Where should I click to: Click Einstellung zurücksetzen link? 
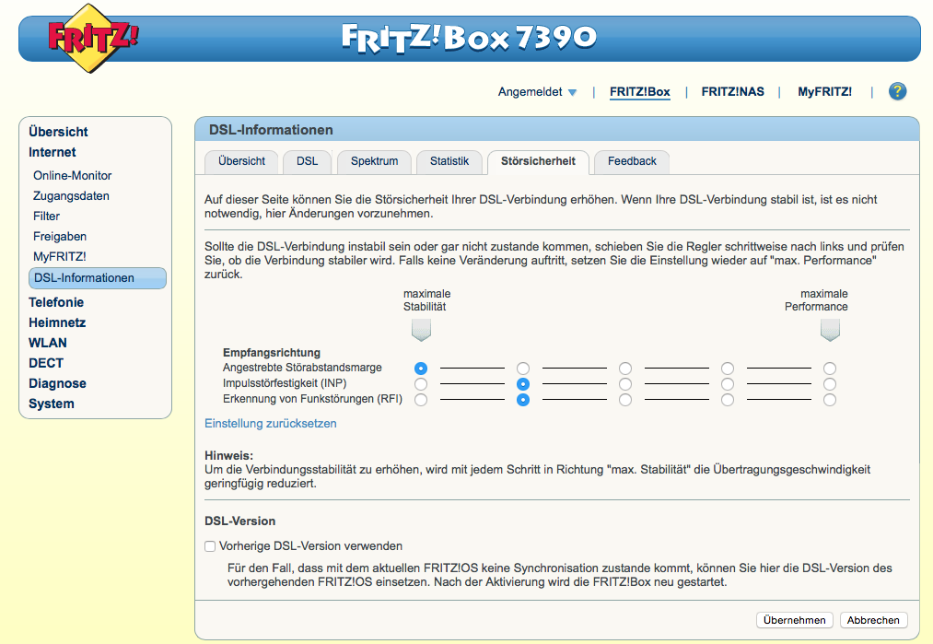point(271,423)
